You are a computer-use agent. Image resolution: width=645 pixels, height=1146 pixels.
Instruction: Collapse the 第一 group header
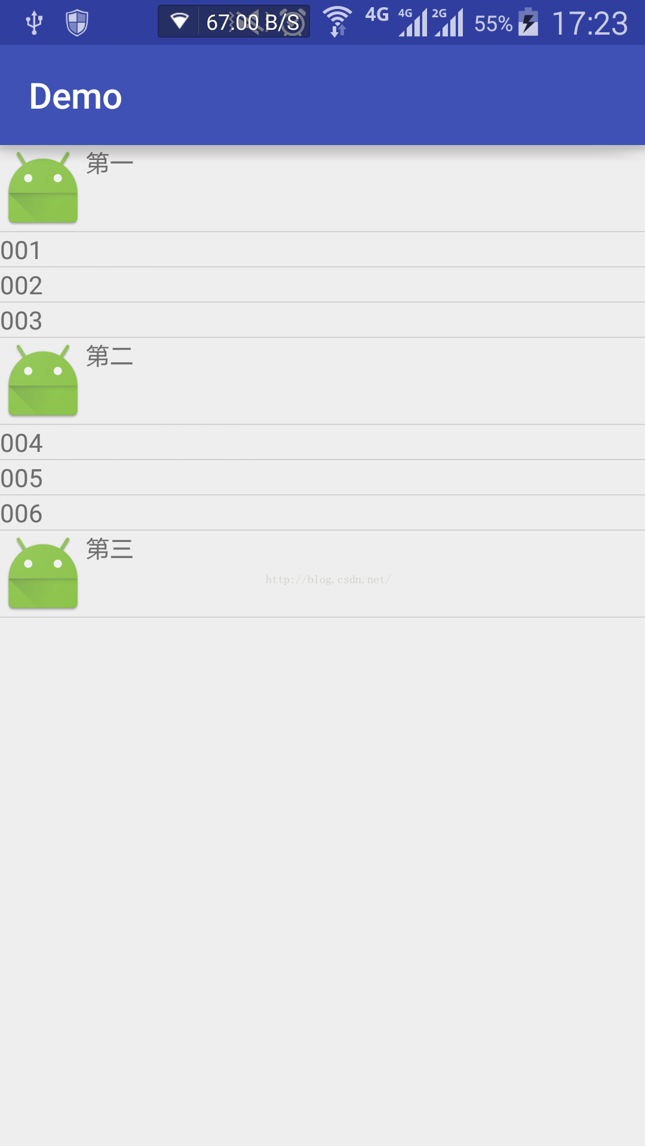click(322, 188)
